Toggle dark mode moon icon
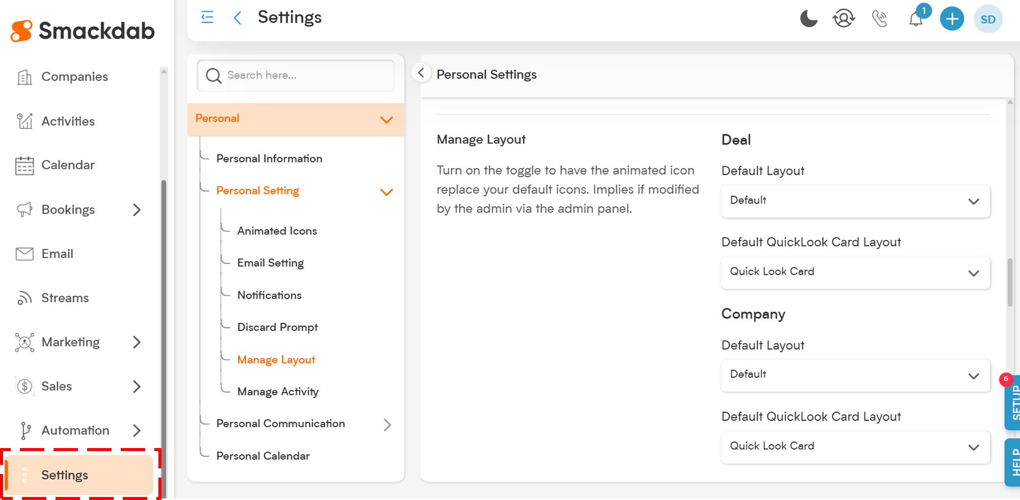 click(808, 19)
